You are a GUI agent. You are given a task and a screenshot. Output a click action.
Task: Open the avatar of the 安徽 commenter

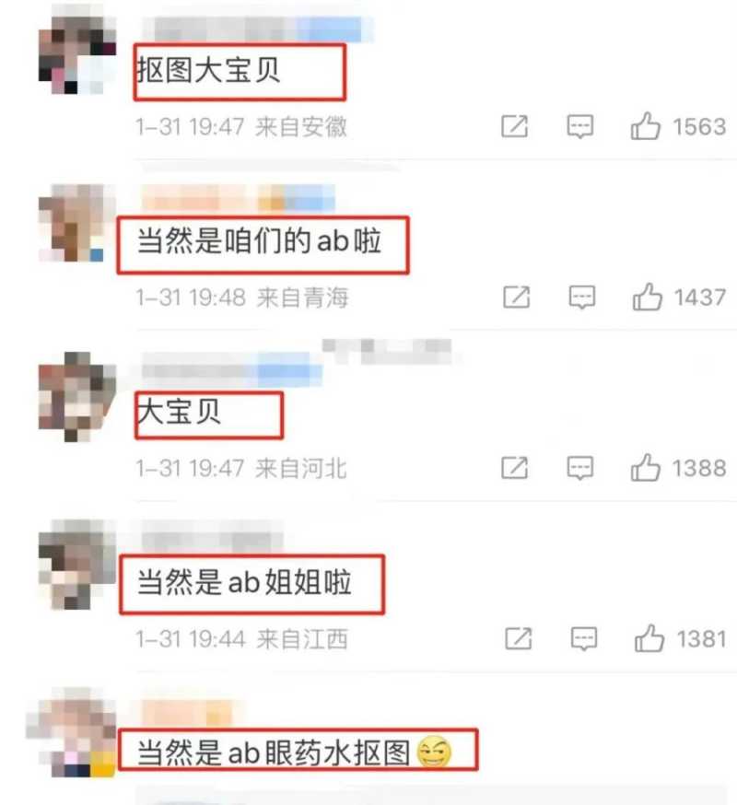77,55
